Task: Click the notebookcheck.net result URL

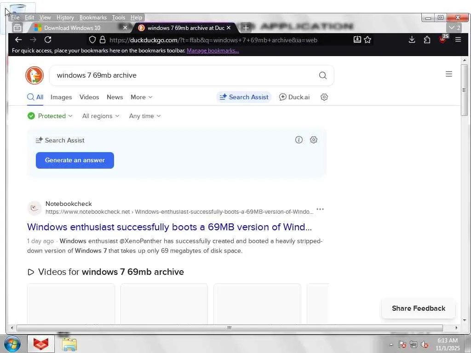Action: pyautogui.click(x=179, y=211)
